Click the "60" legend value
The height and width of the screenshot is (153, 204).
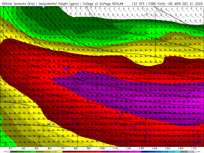coord(49,148)
